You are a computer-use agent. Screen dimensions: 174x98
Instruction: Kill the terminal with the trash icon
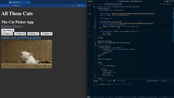pos(165,81)
